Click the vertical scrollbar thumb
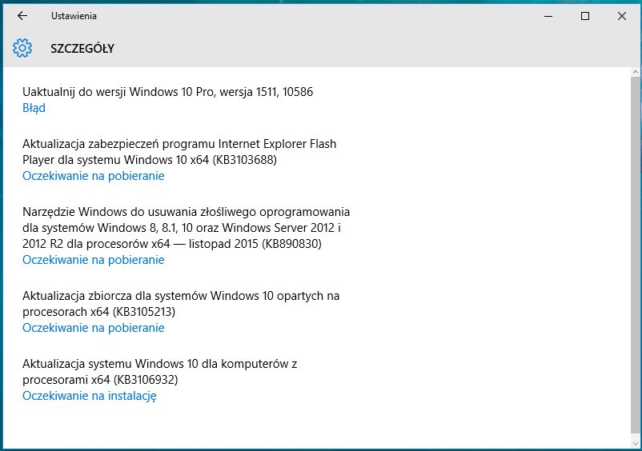642x451 pixels. pos(636,256)
